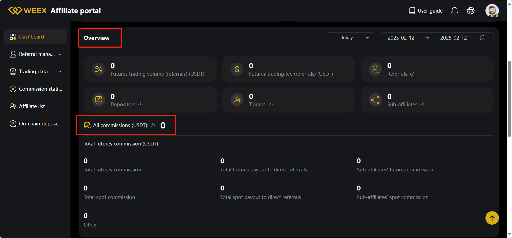
Task: Open the User guide link
Action: 426,11
